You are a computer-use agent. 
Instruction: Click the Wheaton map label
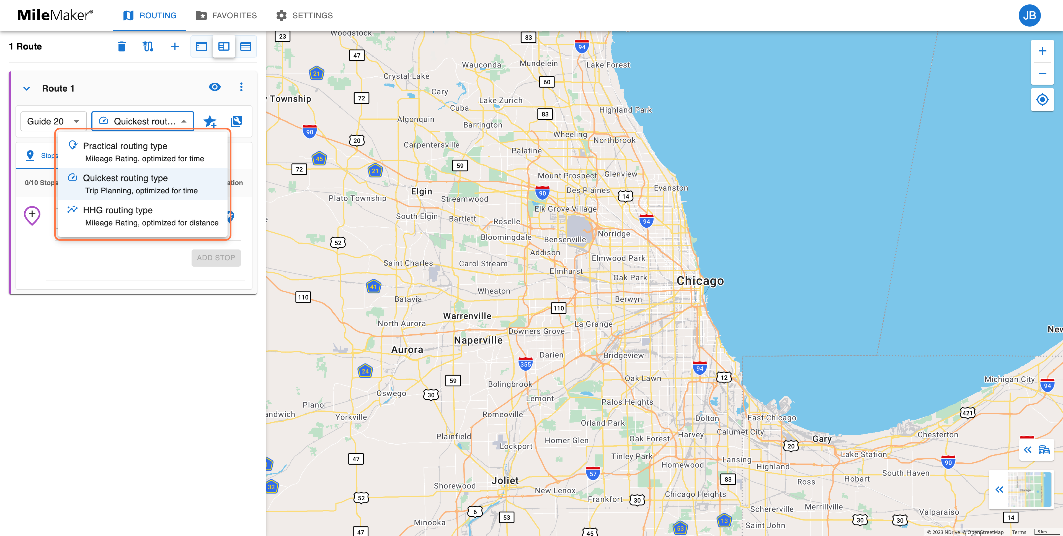[494, 291]
